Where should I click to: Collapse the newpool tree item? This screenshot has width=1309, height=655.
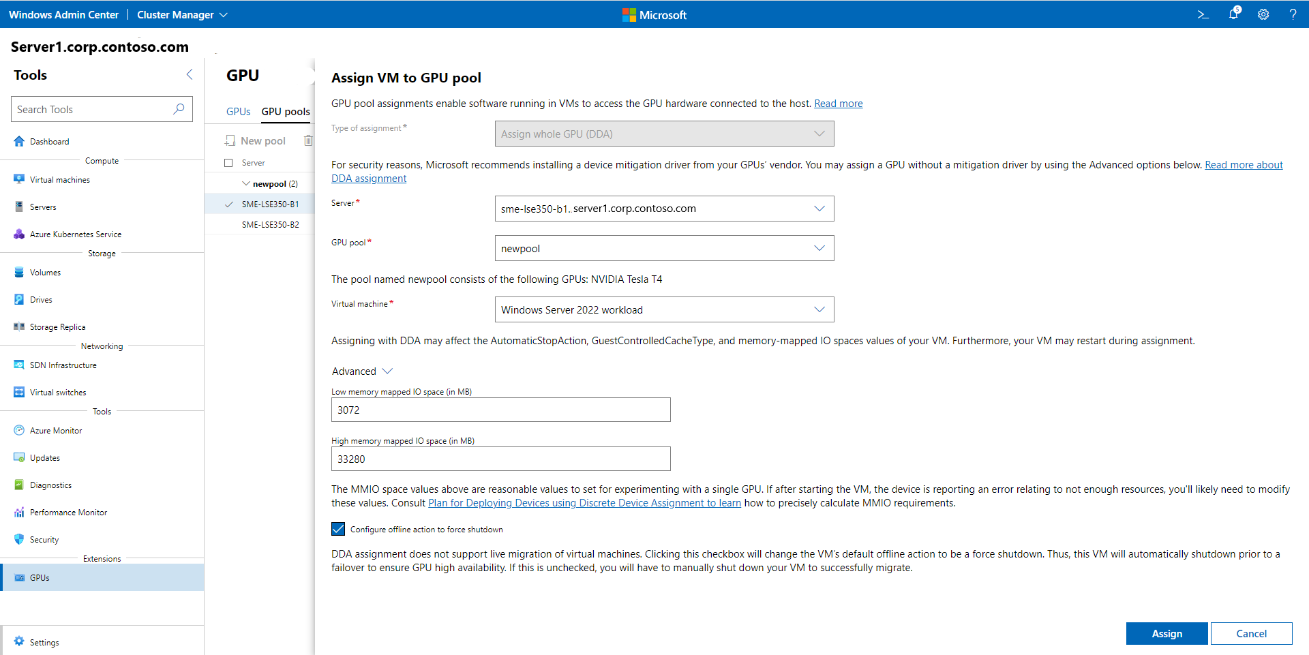(x=246, y=183)
